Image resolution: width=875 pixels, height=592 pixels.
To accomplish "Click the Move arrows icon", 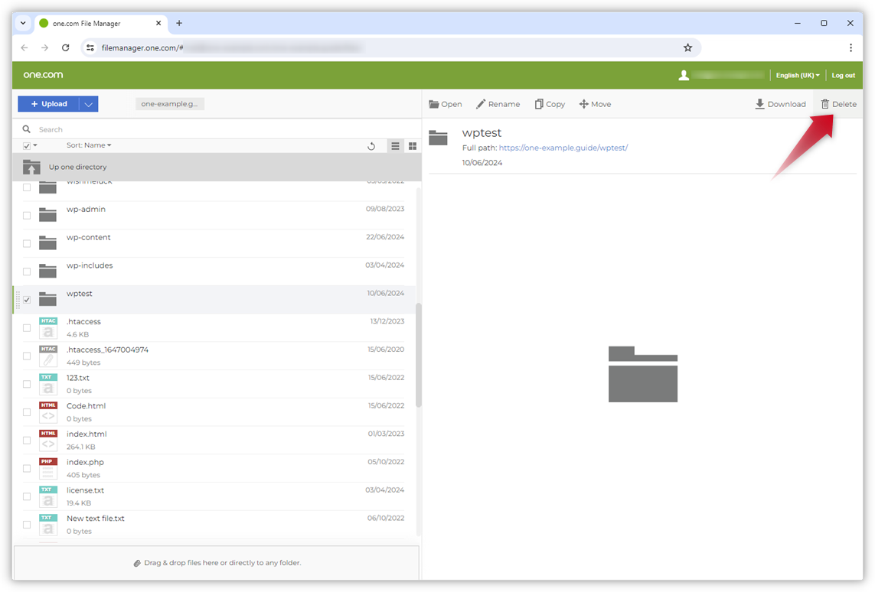I will [583, 104].
